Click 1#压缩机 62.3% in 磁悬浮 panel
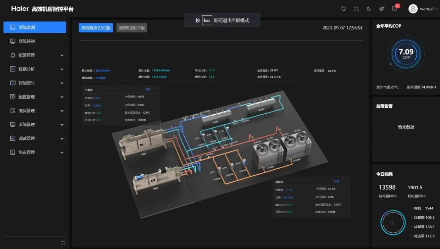Viewport: 440px width, 249px height. 325,189
